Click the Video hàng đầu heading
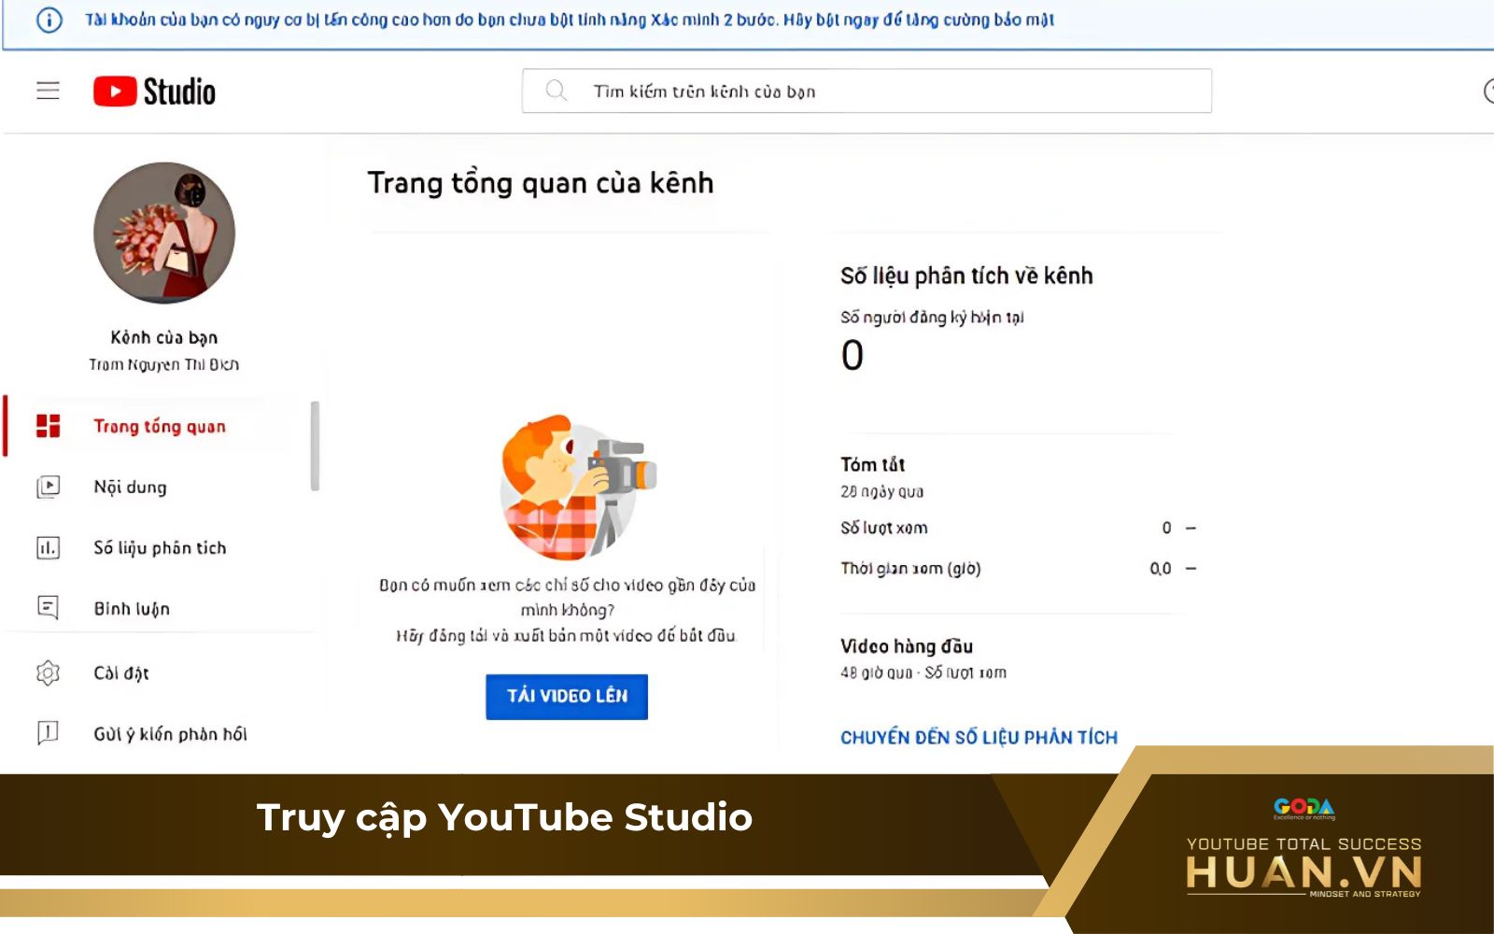This screenshot has width=1494, height=934. 907,645
